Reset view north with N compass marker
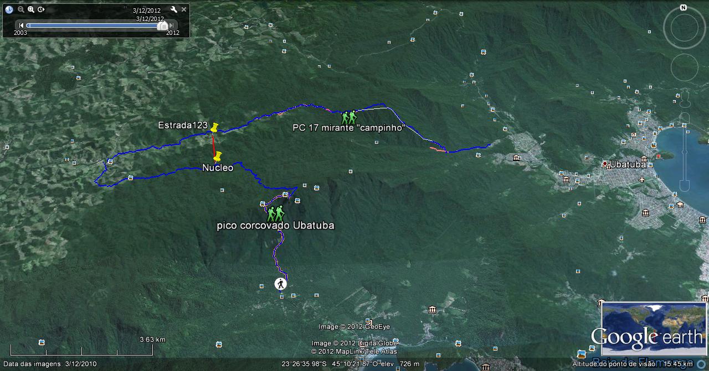The height and width of the screenshot is (371, 709). pyautogui.click(x=684, y=8)
